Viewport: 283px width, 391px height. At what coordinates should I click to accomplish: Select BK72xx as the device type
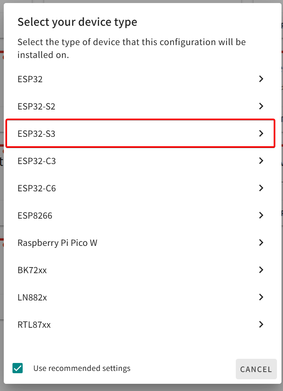click(x=32, y=270)
